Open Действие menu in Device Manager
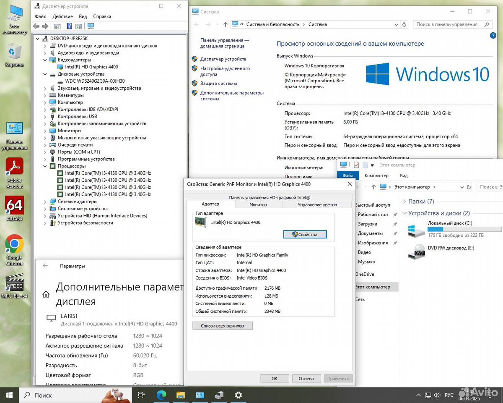Viewport: 503px width, 403px height. pos(63,16)
